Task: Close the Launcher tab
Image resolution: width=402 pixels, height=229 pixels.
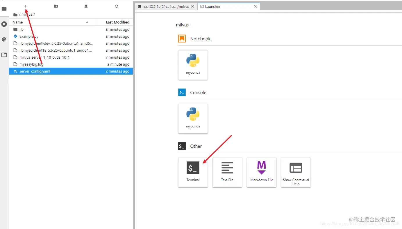Action: click(x=255, y=6)
